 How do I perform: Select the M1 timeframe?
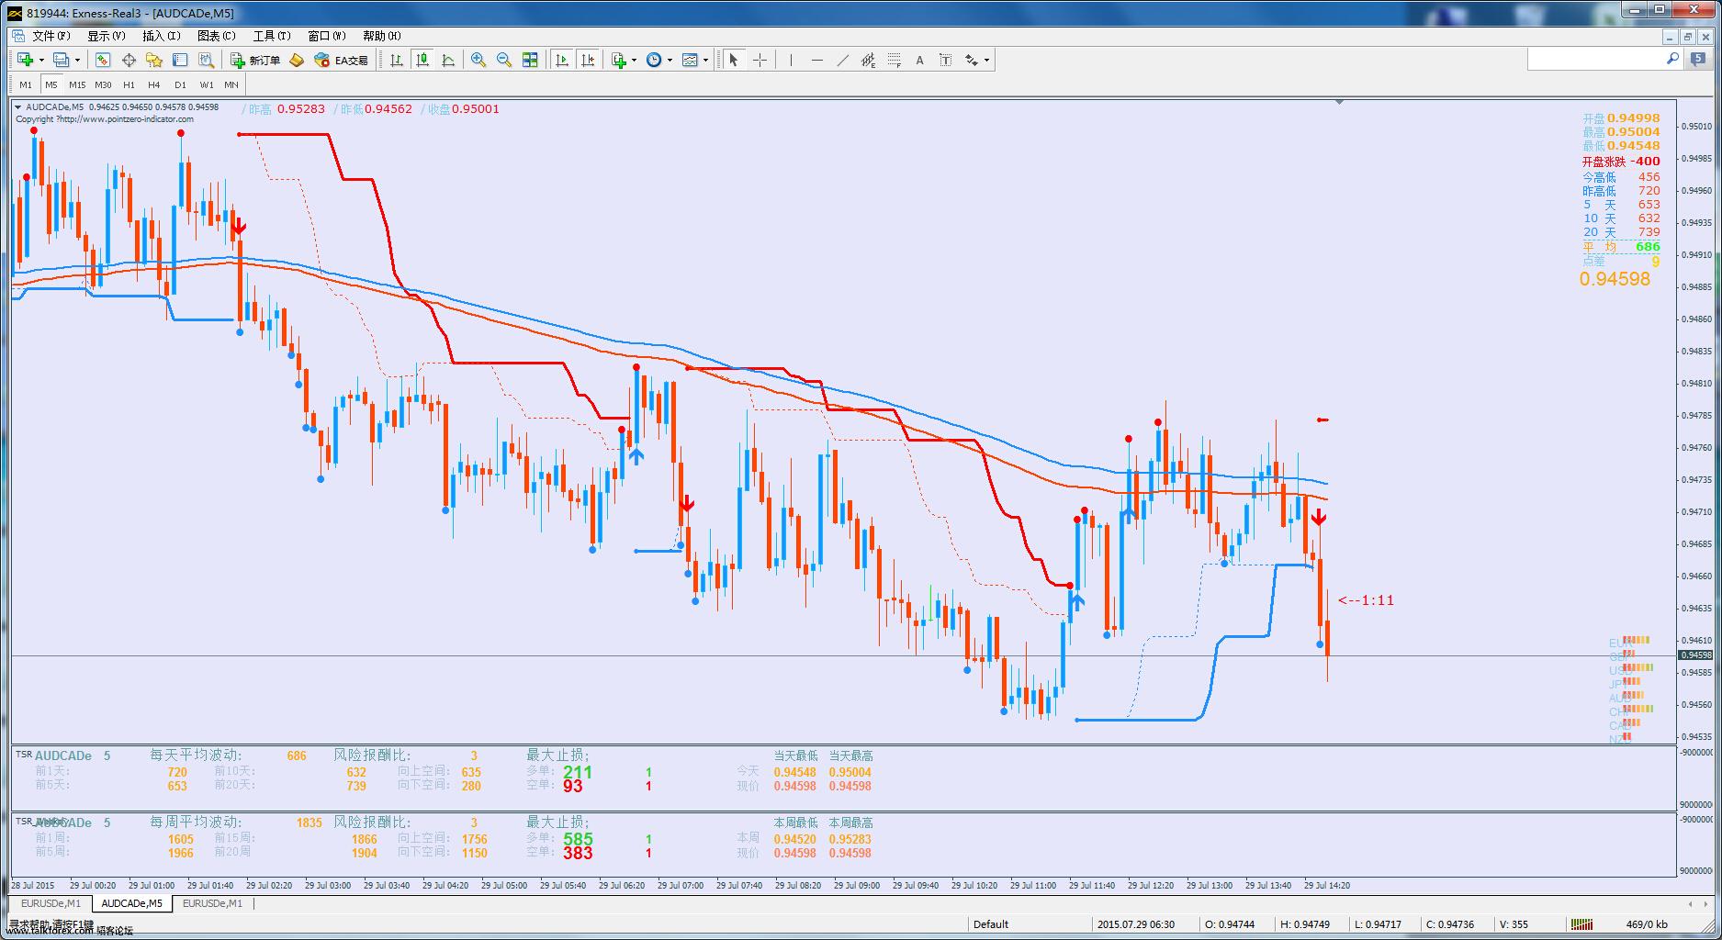point(26,84)
